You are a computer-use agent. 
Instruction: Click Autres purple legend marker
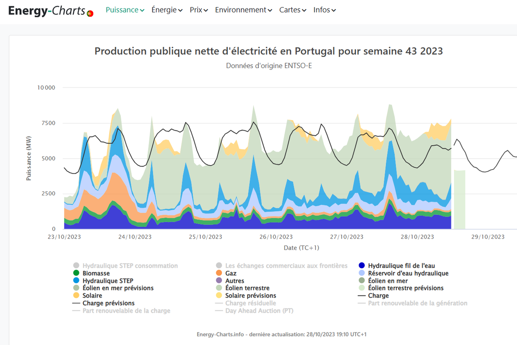click(x=219, y=280)
